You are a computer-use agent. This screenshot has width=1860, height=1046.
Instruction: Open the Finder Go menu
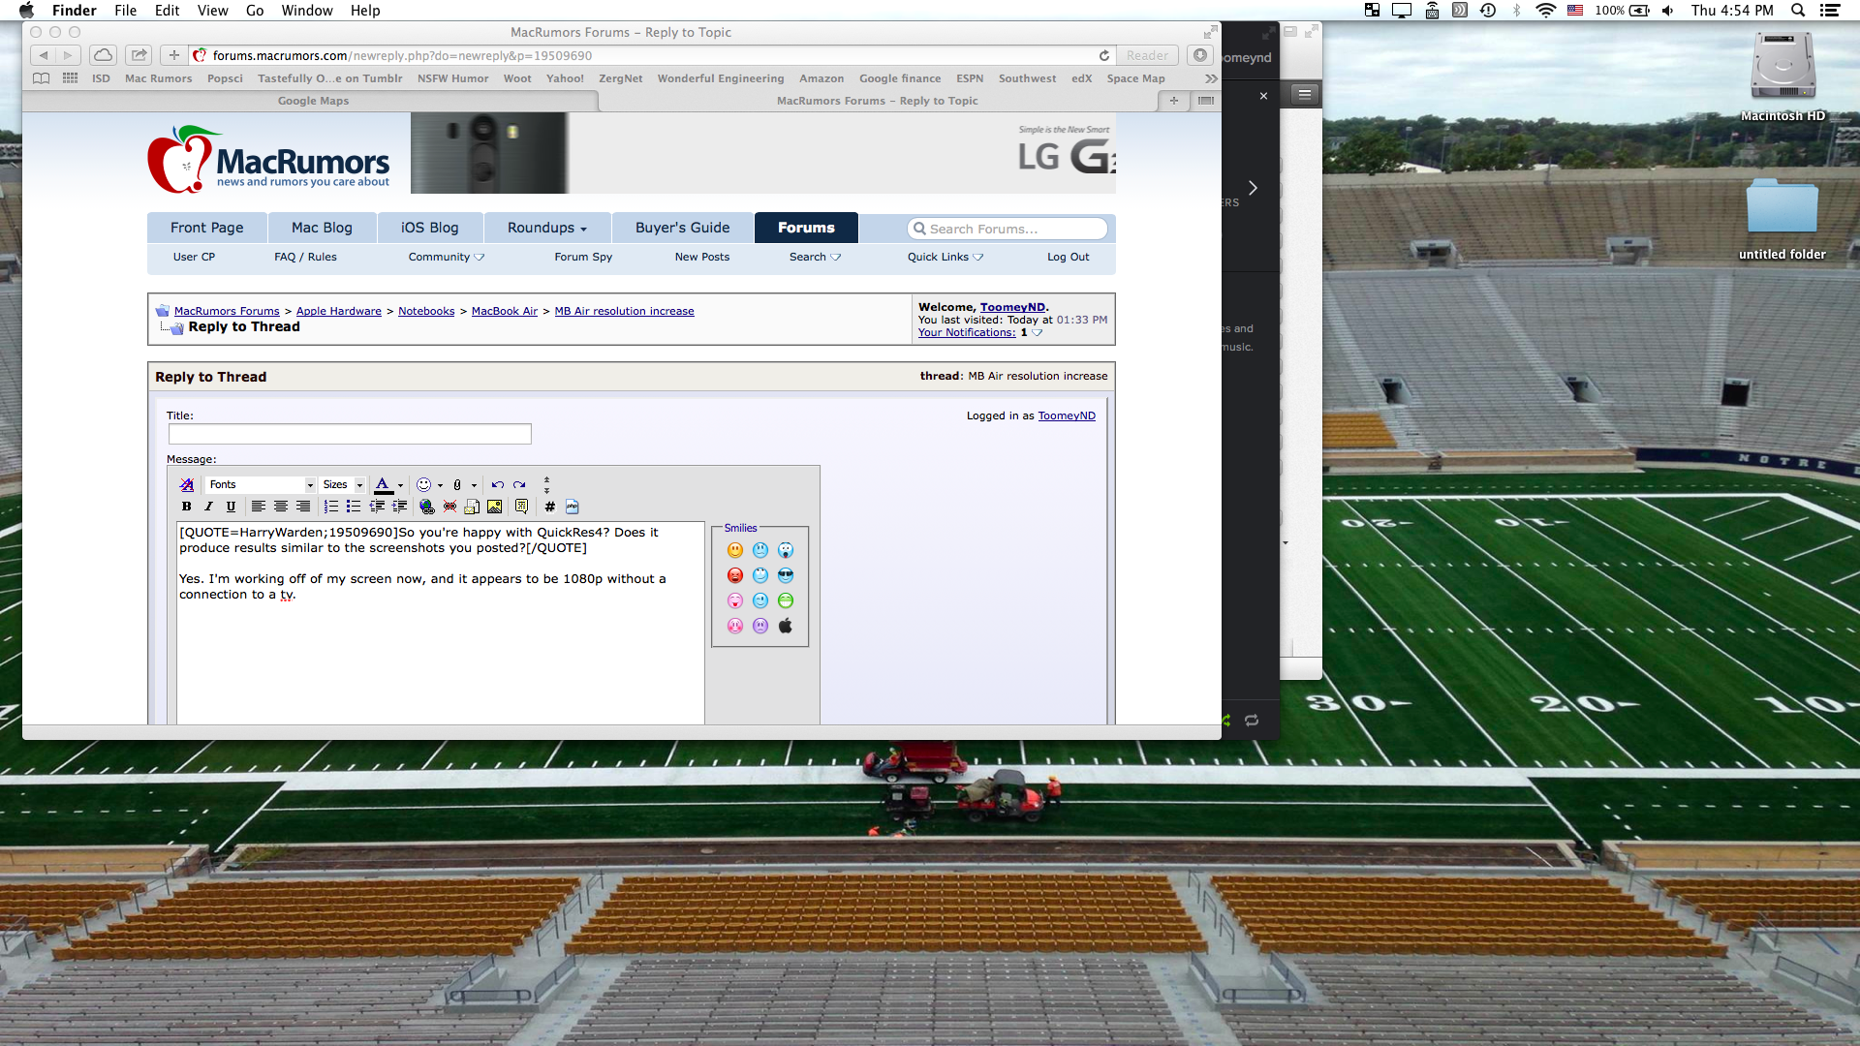[x=255, y=11]
